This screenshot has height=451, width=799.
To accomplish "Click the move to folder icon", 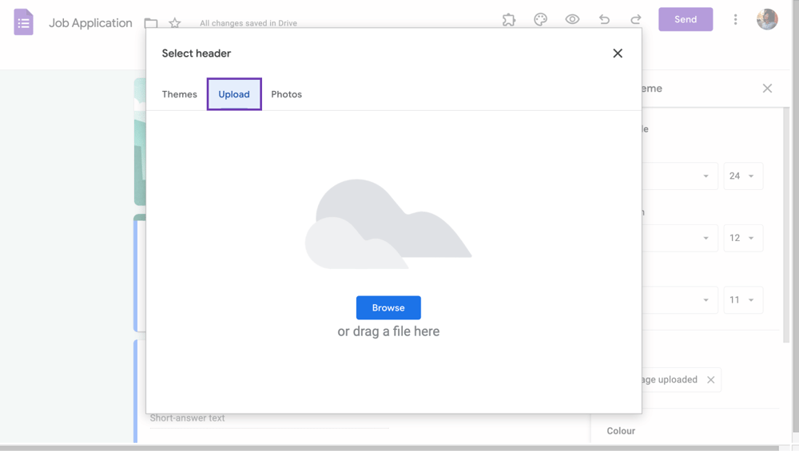I will pos(151,23).
